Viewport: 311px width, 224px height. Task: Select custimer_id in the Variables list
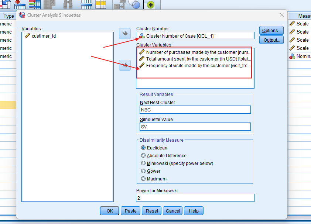click(44, 36)
